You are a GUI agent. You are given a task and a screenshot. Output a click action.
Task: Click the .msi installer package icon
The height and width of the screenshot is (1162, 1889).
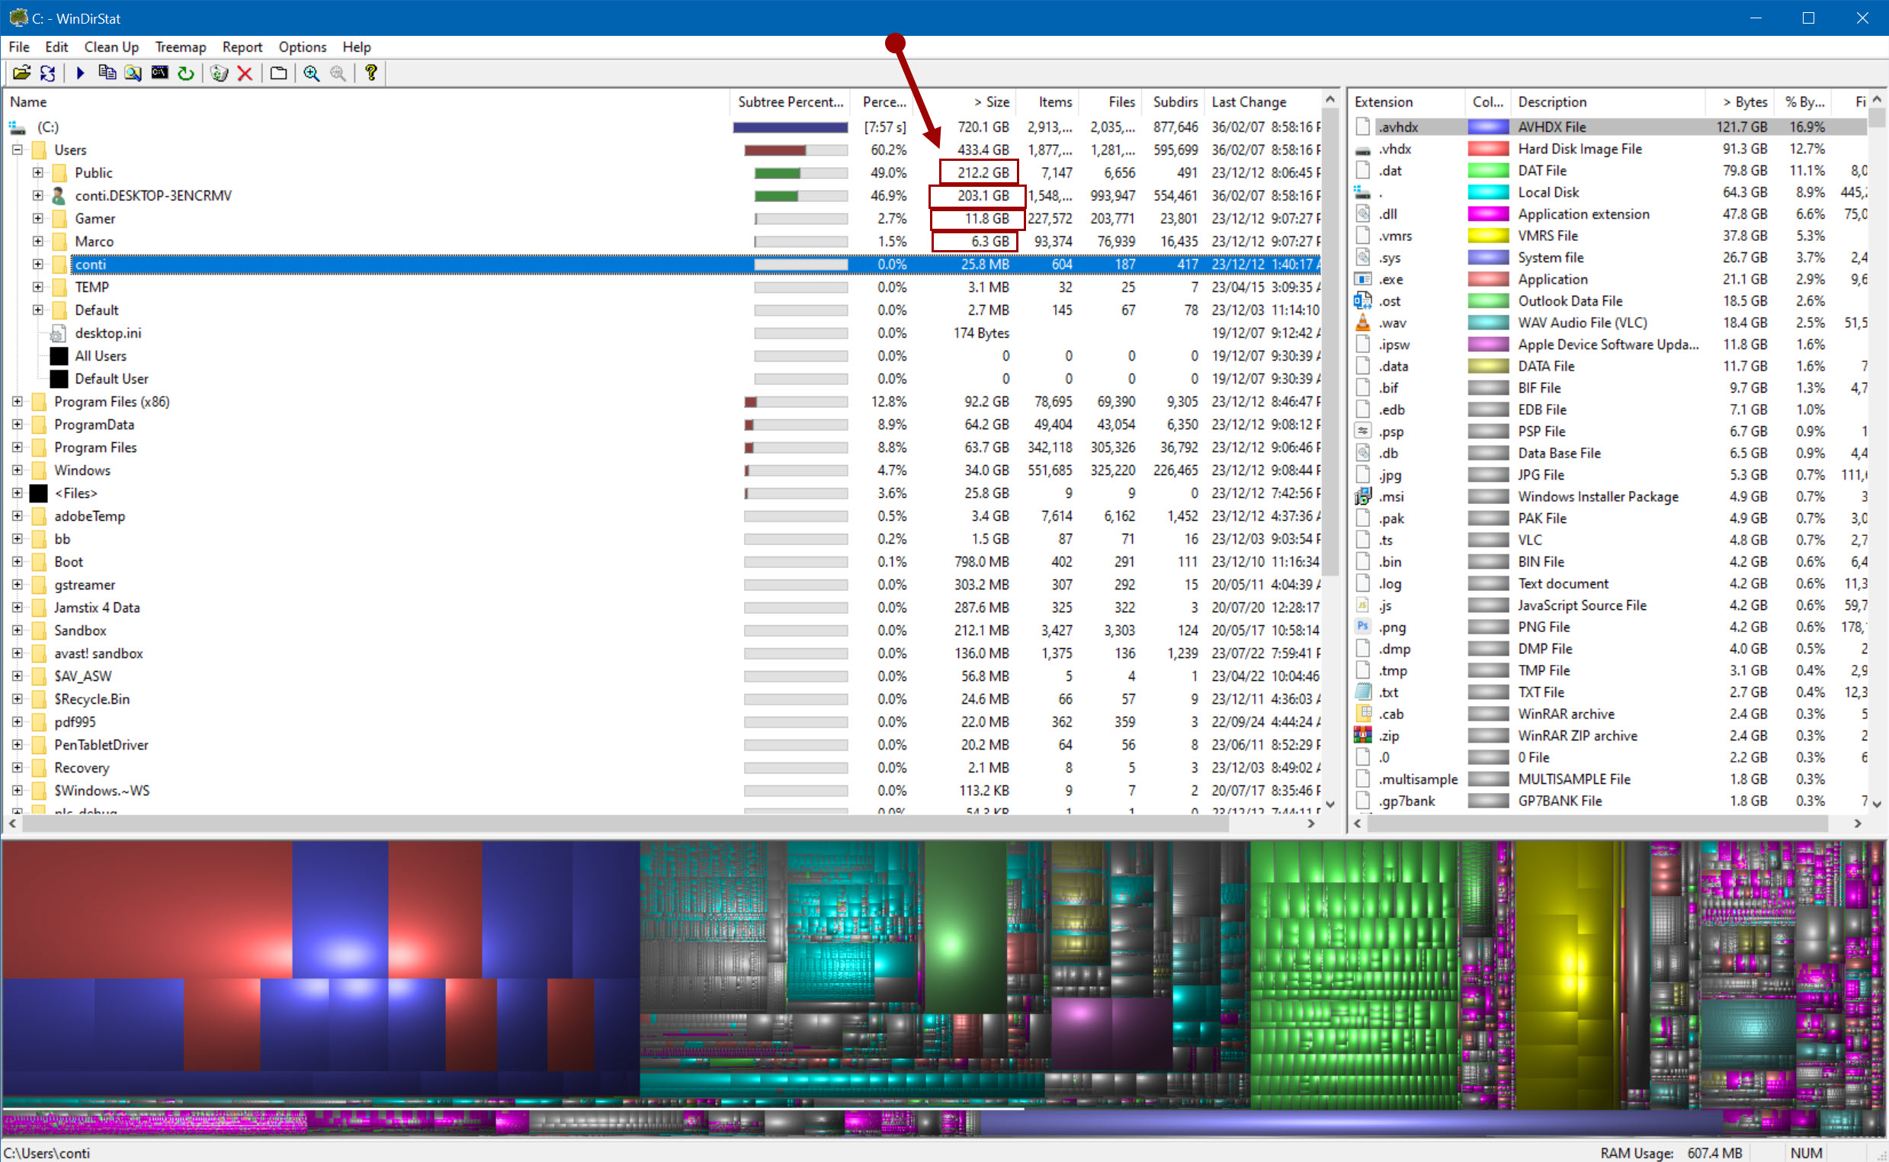[1363, 496]
